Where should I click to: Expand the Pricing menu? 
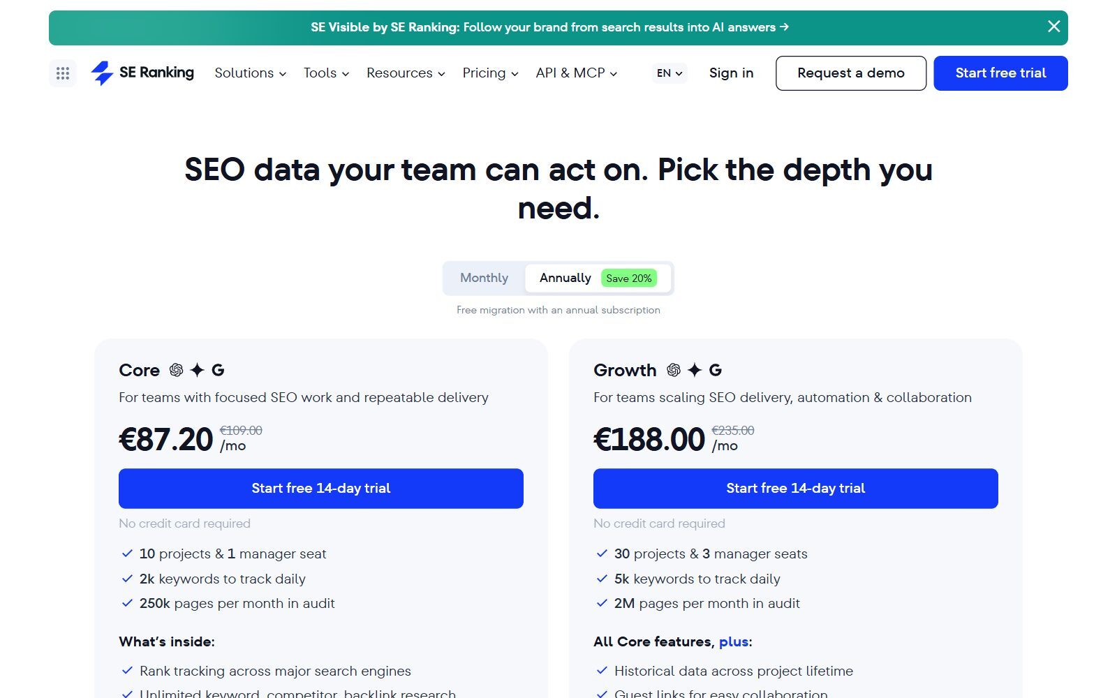[490, 73]
